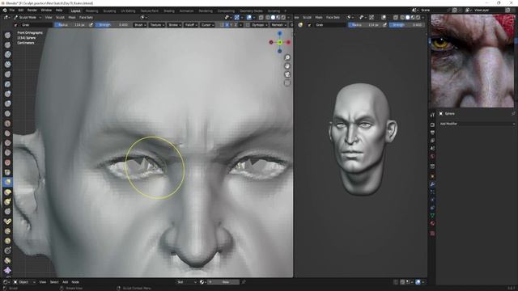Switch left viewport to solid shading
Viewport: 518px width, 291px height.
[273, 17]
